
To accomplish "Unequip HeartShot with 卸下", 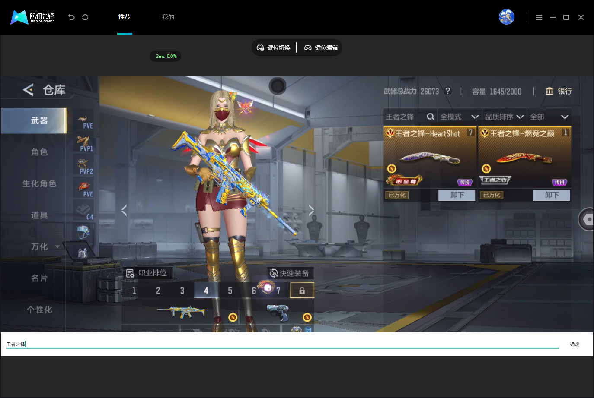I will pyautogui.click(x=457, y=195).
